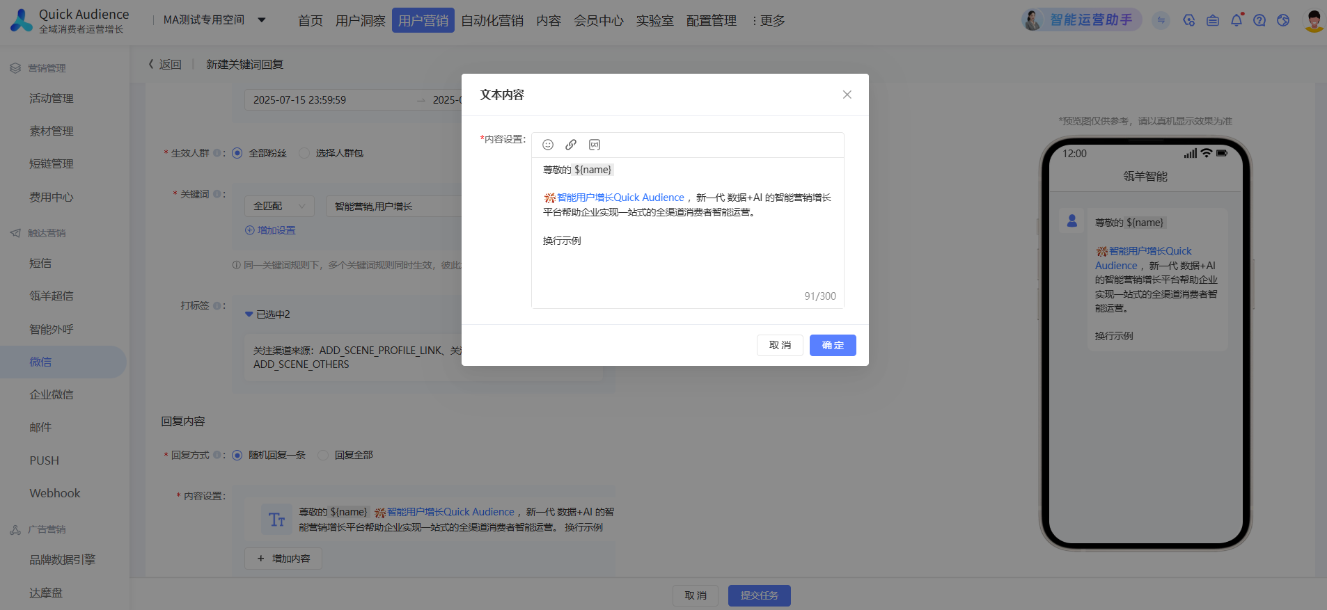This screenshot has width=1327, height=610.
Task: Expand the 更多 navigation menu
Action: [768, 21]
